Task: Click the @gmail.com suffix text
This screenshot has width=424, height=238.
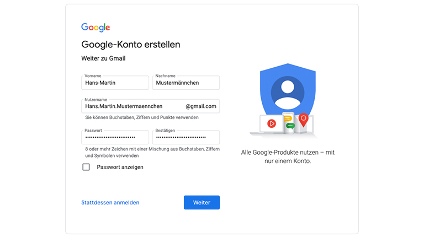Action: pos(201,106)
